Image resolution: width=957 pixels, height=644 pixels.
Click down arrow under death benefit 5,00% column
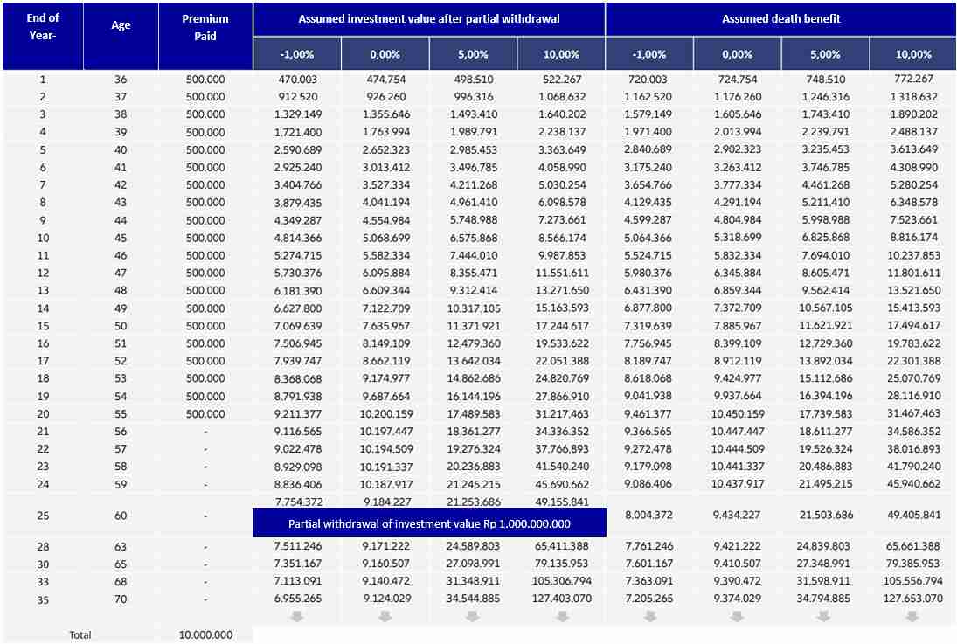[x=825, y=616]
